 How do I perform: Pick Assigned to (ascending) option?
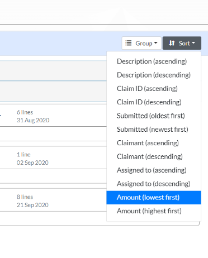(x=154, y=170)
